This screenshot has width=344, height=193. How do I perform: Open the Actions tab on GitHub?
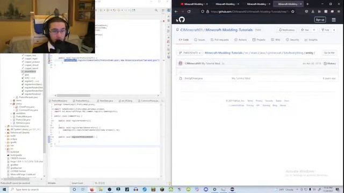point(240,40)
